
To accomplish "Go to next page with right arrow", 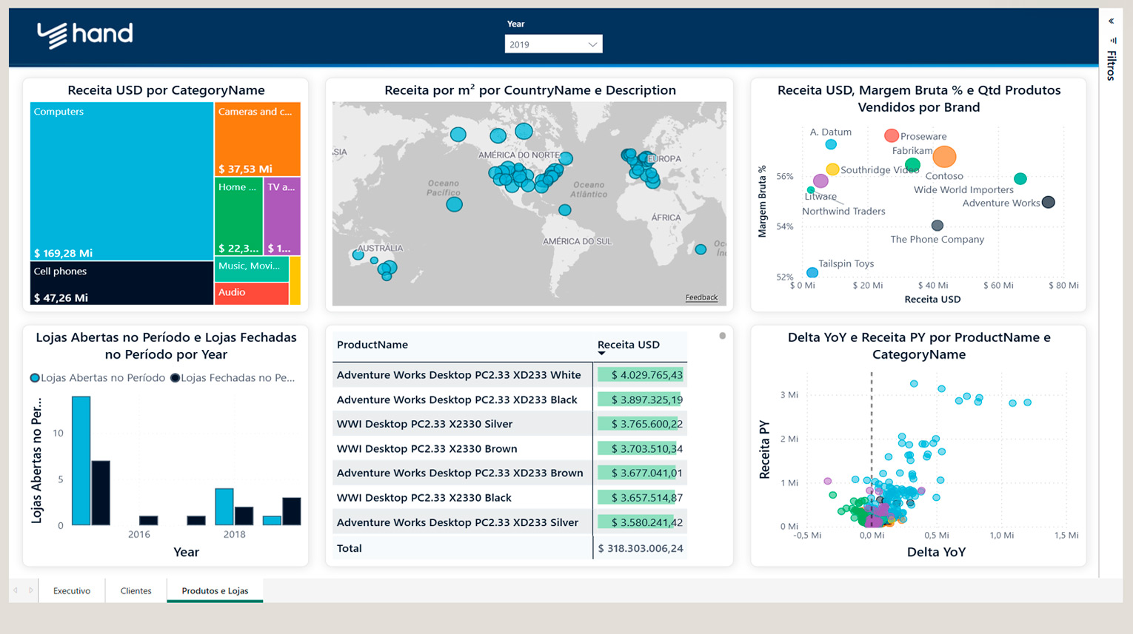I will (x=30, y=590).
